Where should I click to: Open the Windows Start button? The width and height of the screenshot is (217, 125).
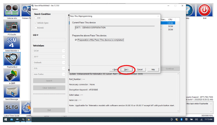tap(6, 119)
